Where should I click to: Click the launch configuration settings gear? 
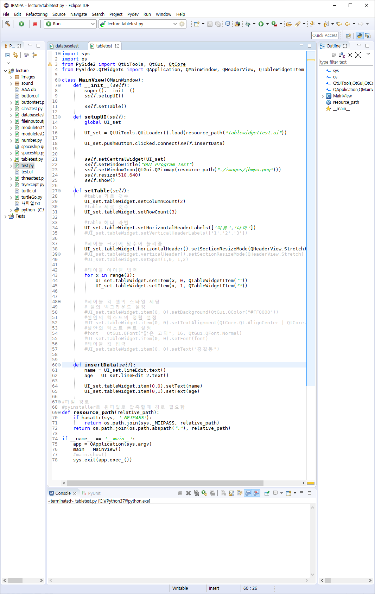182,24
